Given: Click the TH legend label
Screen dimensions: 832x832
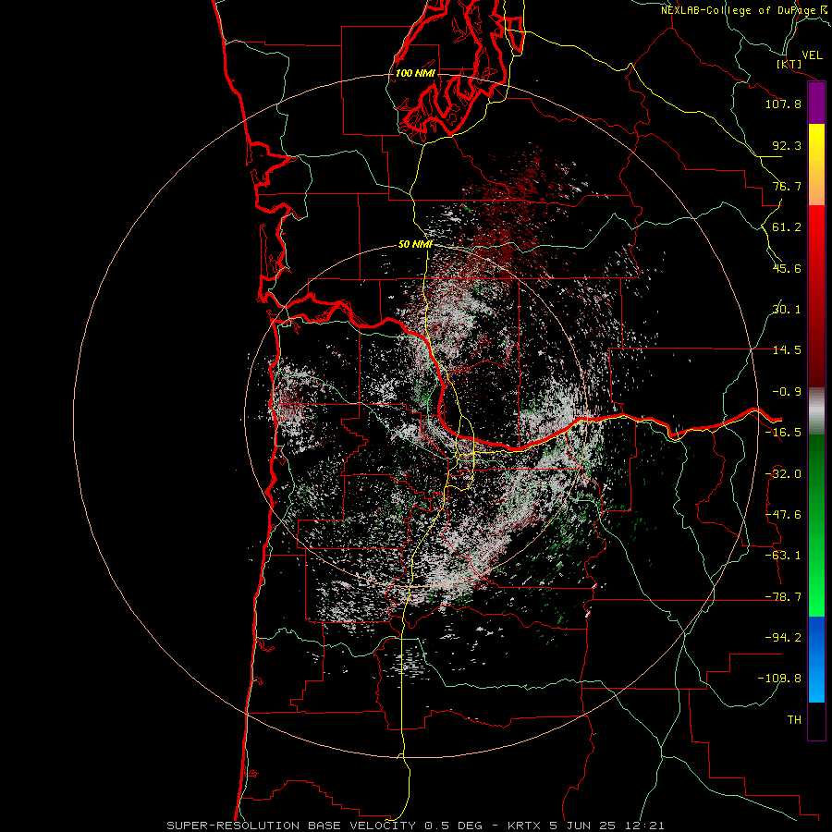Looking at the screenshot, I should click(794, 720).
